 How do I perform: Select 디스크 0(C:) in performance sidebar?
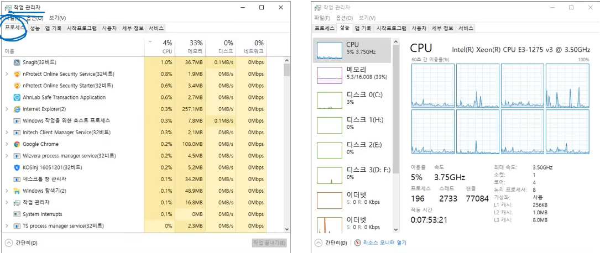(352, 100)
